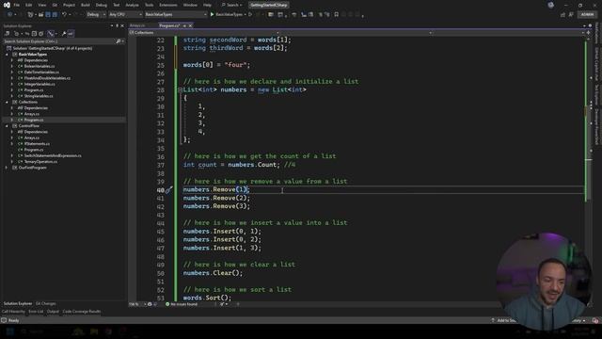
Task: Click the account profile icon in title bar
Action: pos(551,5)
